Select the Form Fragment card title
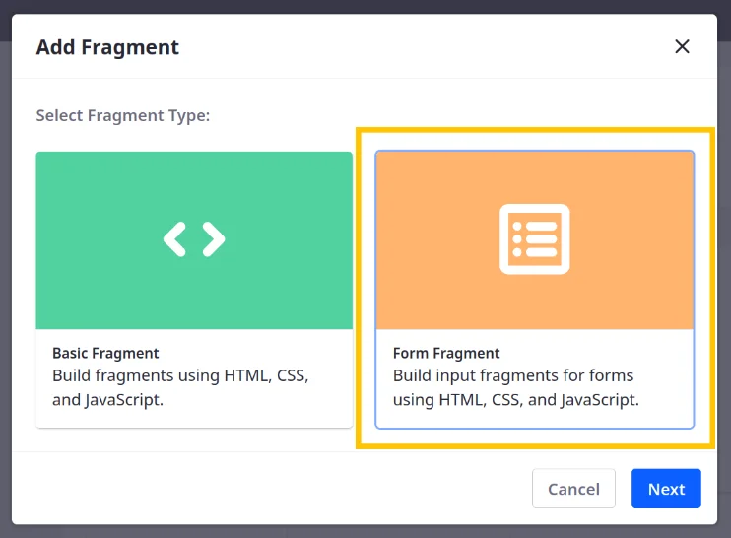The height and width of the screenshot is (538, 731). (446, 353)
